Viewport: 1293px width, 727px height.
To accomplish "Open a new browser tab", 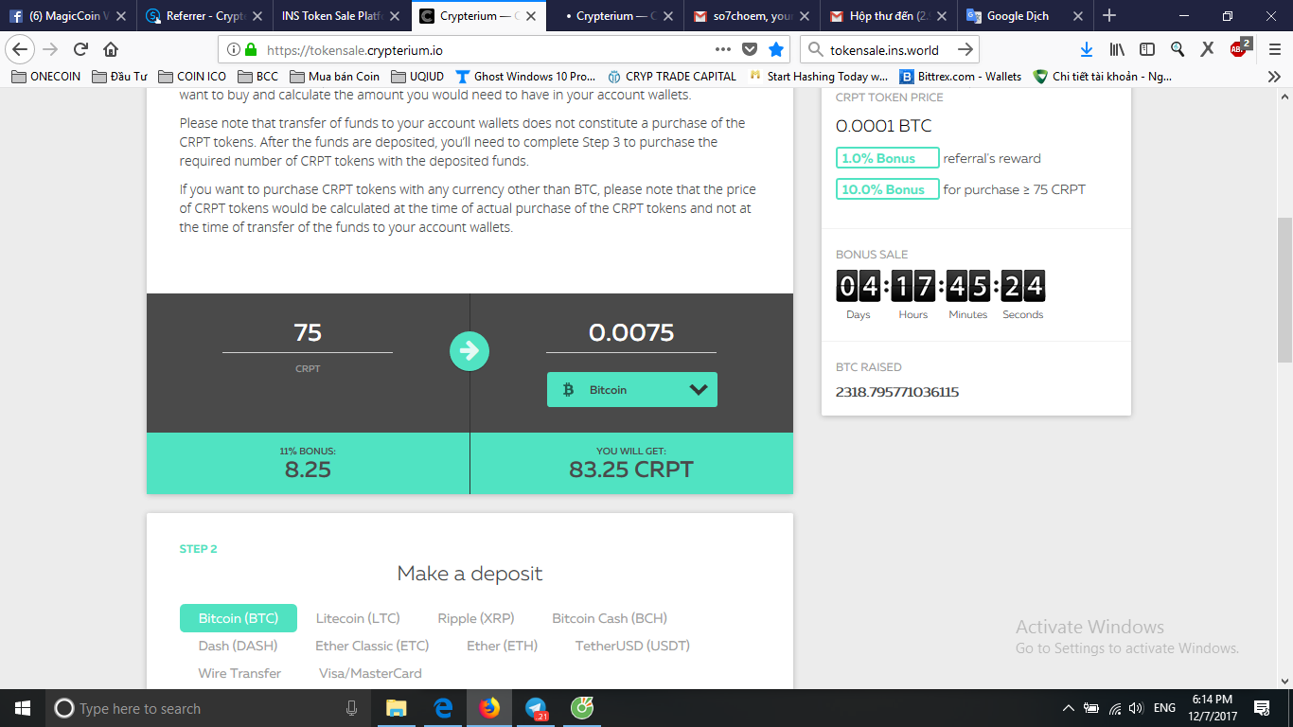I will pos(1109,16).
